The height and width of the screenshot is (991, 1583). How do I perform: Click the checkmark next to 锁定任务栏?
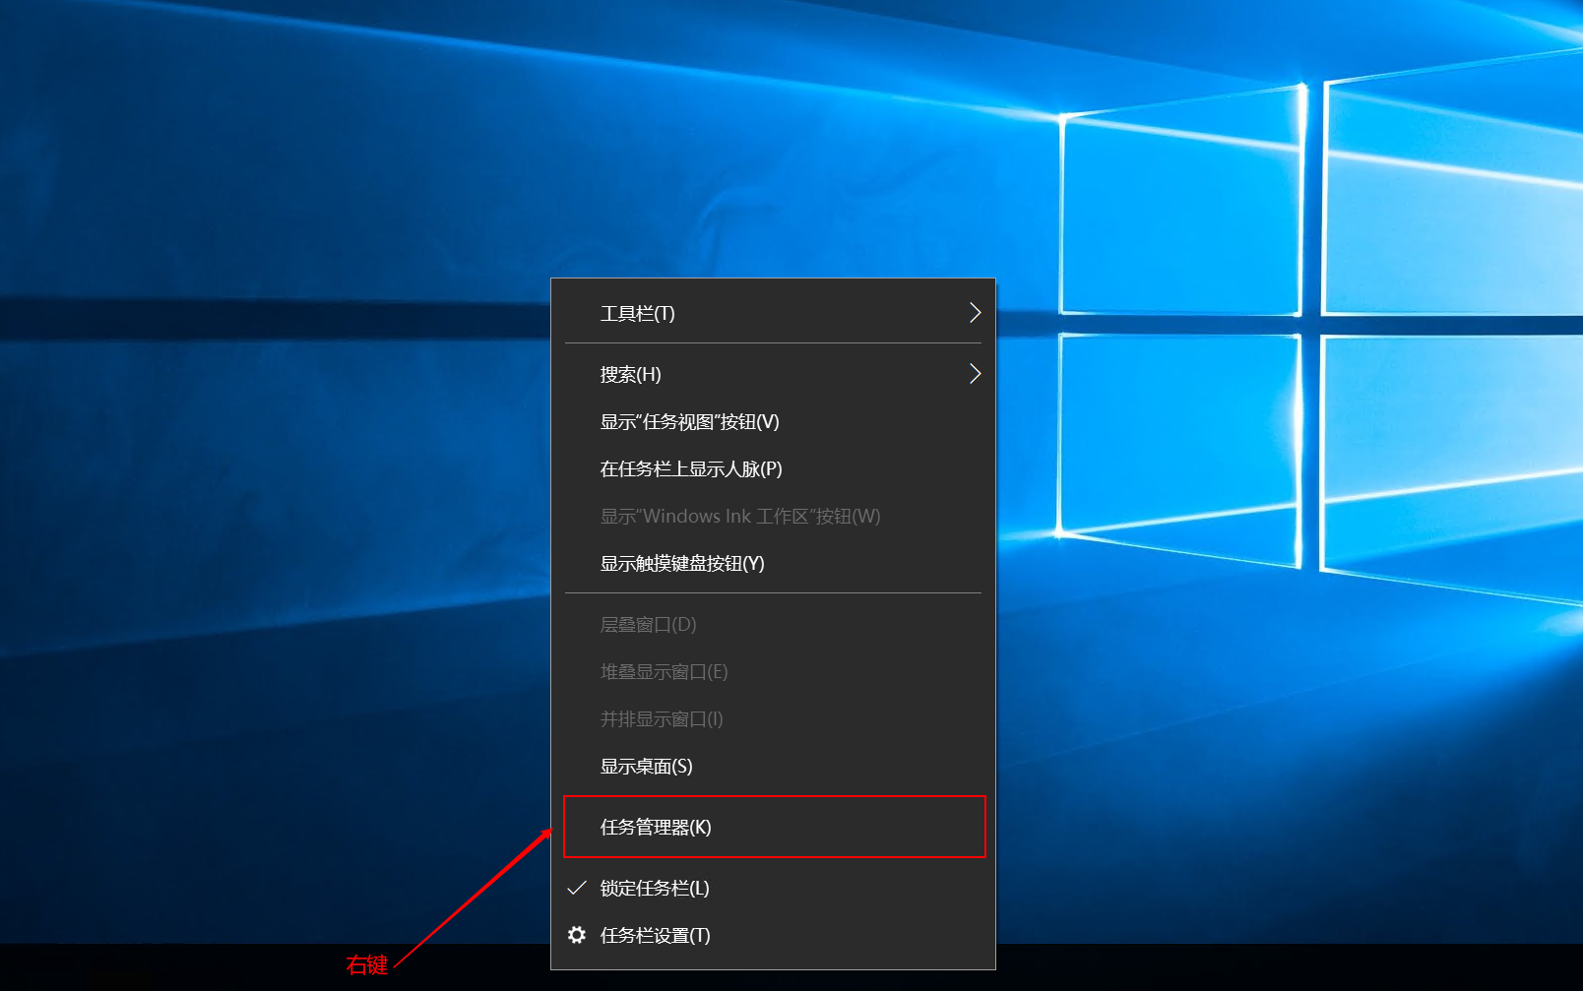coord(577,888)
